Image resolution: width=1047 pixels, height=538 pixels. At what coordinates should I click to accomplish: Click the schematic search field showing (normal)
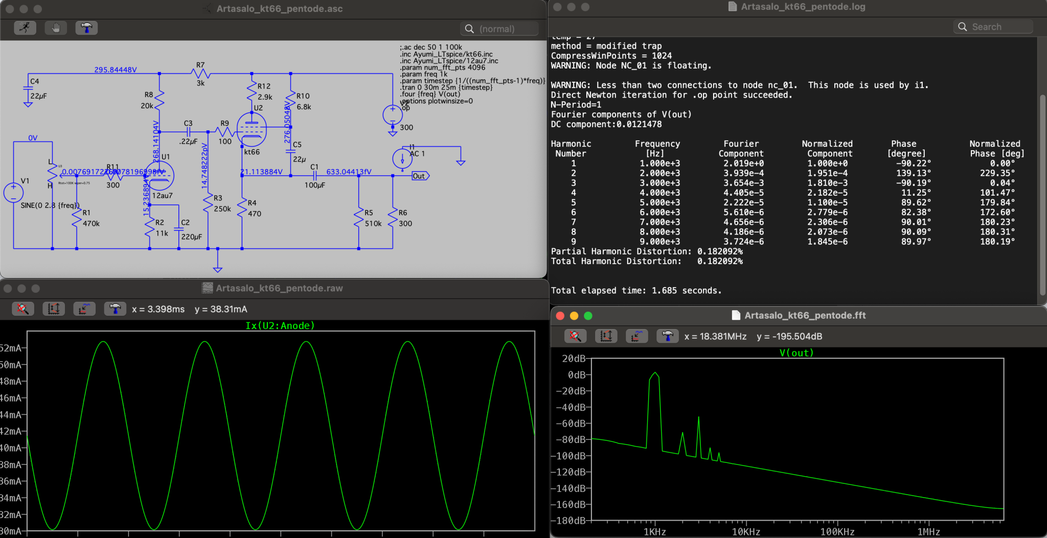tap(499, 29)
